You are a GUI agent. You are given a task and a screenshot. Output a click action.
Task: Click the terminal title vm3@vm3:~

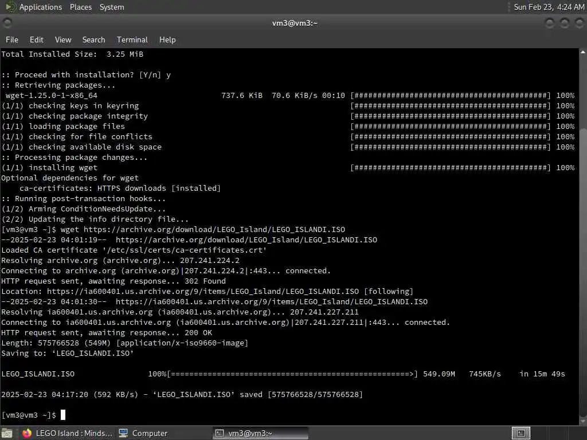tap(295, 23)
